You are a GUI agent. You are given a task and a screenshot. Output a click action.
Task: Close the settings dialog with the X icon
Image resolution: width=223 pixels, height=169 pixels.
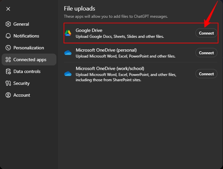[8, 9]
